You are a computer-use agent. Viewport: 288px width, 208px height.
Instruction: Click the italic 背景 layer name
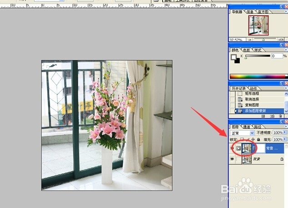[x=256, y=159]
